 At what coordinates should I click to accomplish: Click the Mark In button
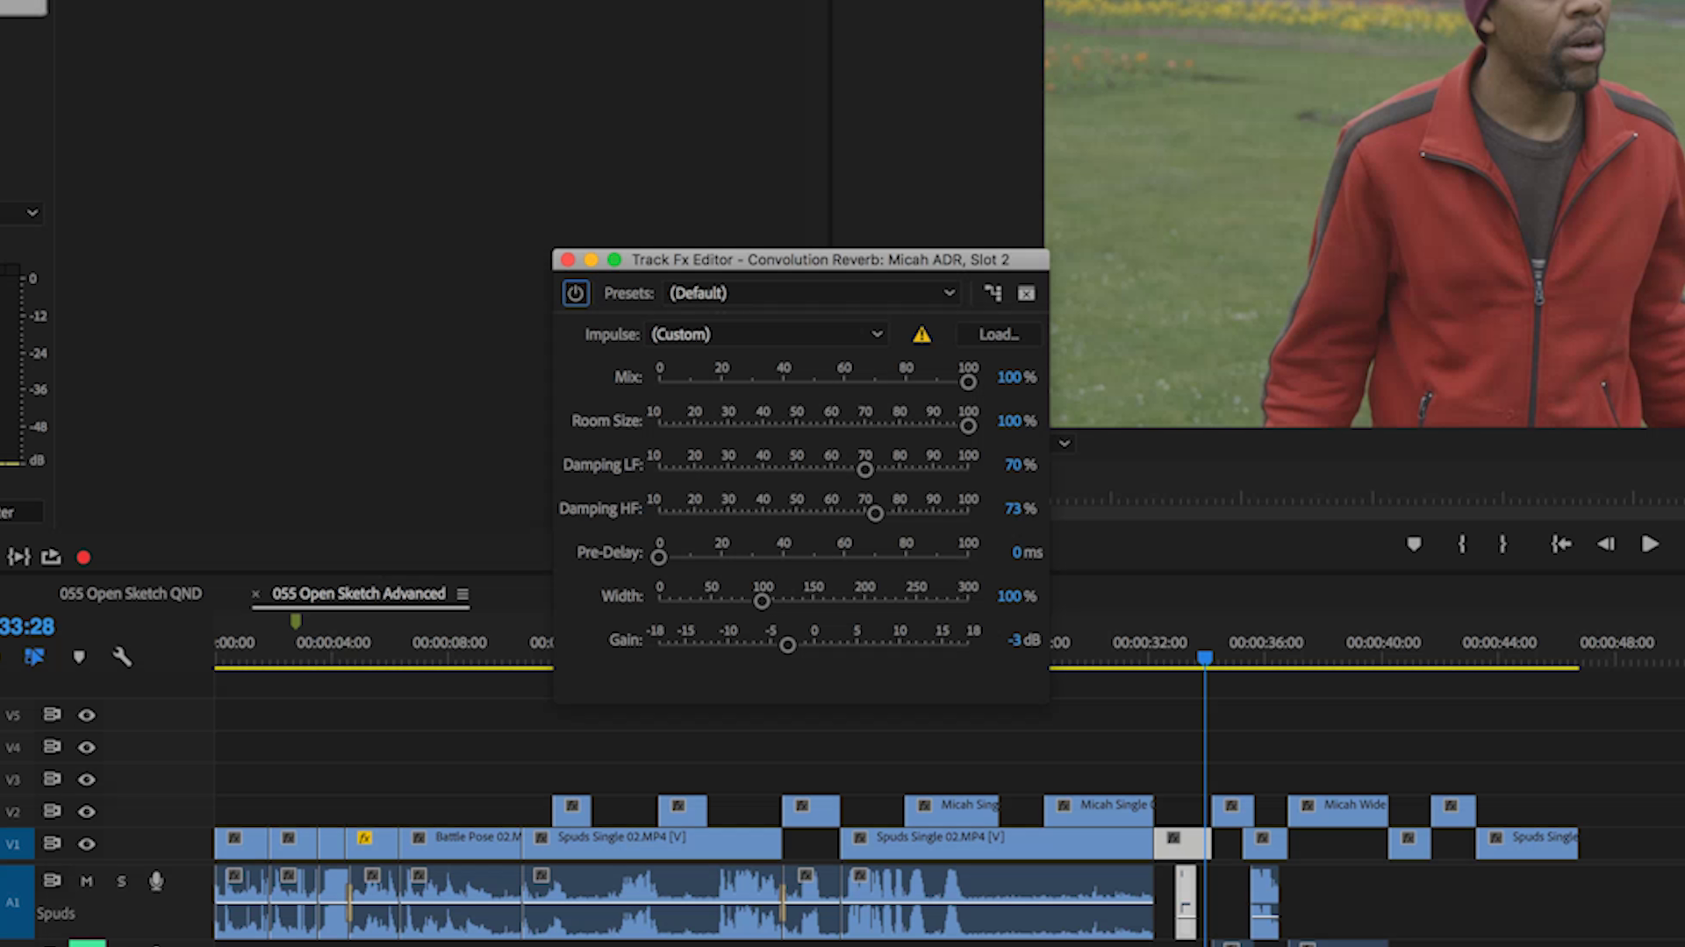[x=1462, y=545]
